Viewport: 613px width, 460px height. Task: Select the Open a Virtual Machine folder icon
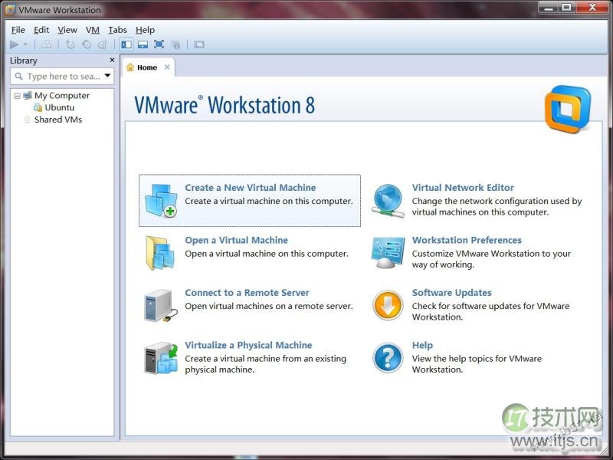point(160,251)
